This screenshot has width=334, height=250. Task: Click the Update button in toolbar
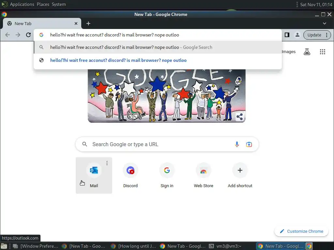coord(314,35)
